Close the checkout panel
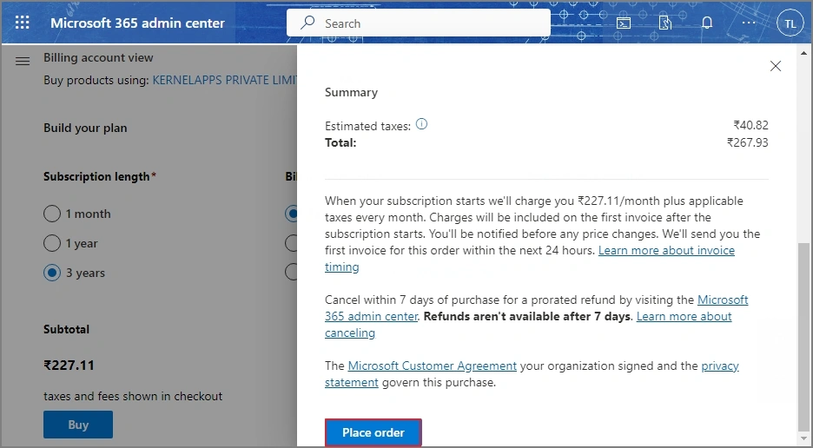813x448 pixels. pos(775,66)
